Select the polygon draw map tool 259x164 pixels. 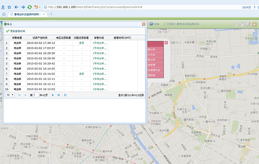pos(243,24)
